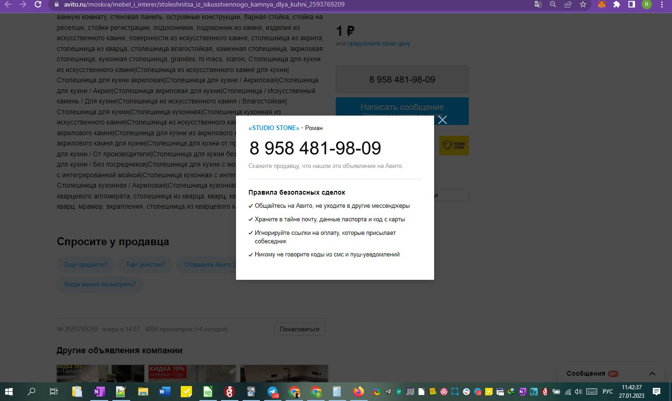672x401 pixels.
Task: Go back to the previous page
Action: (x=8, y=4)
